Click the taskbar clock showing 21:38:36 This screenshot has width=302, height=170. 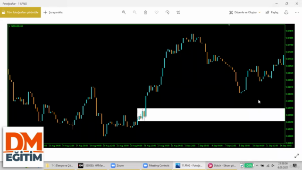283,165
